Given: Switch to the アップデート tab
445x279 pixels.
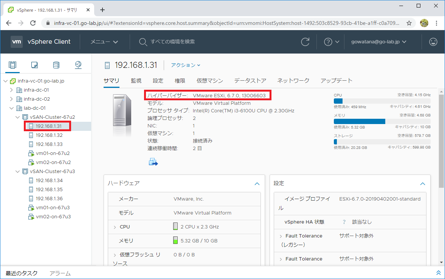Looking at the screenshot, I should pyautogui.click(x=336, y=81).
